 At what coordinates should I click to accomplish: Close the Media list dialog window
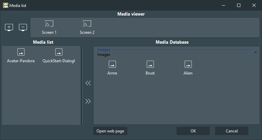point(254,6)
